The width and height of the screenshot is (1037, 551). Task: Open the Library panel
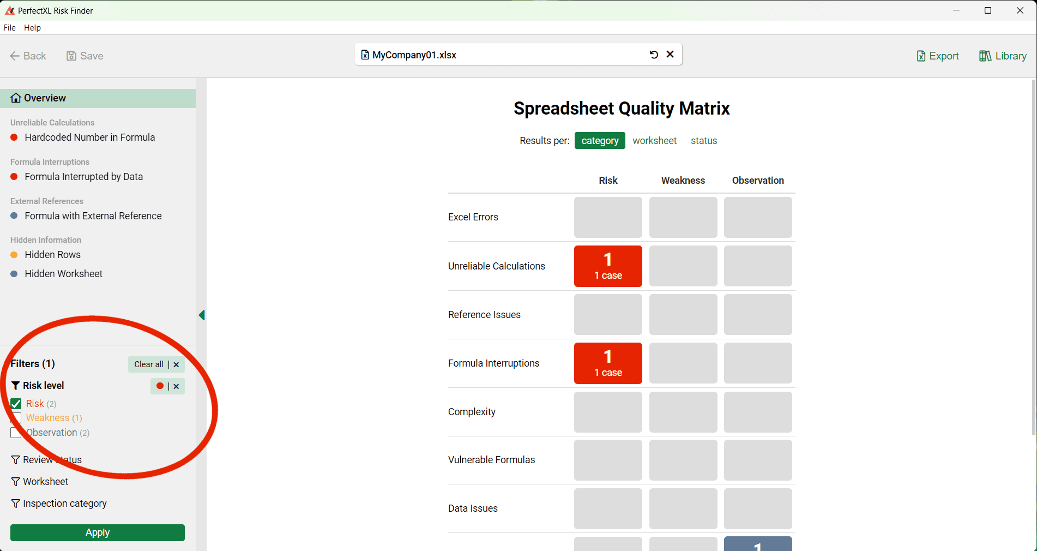coord(1002,56)
